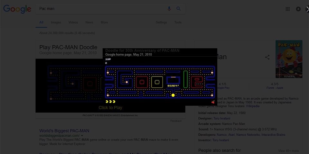The width and height of the screenshot is (309, 154).
Task: Open the notifications bell icon
Action: [298, 9]
